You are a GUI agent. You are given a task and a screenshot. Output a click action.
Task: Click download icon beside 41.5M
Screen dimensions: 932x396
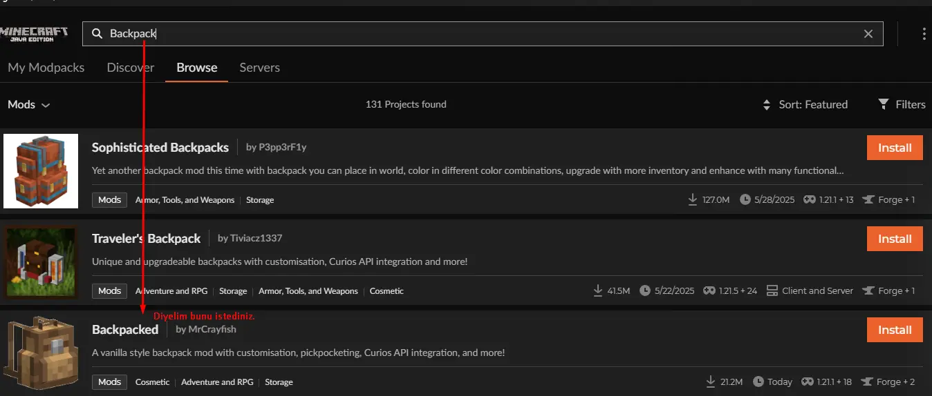(598, 290)
